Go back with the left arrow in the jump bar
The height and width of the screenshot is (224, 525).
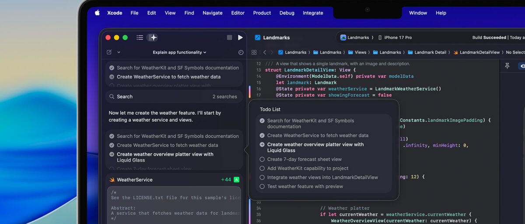pos(264,52)
